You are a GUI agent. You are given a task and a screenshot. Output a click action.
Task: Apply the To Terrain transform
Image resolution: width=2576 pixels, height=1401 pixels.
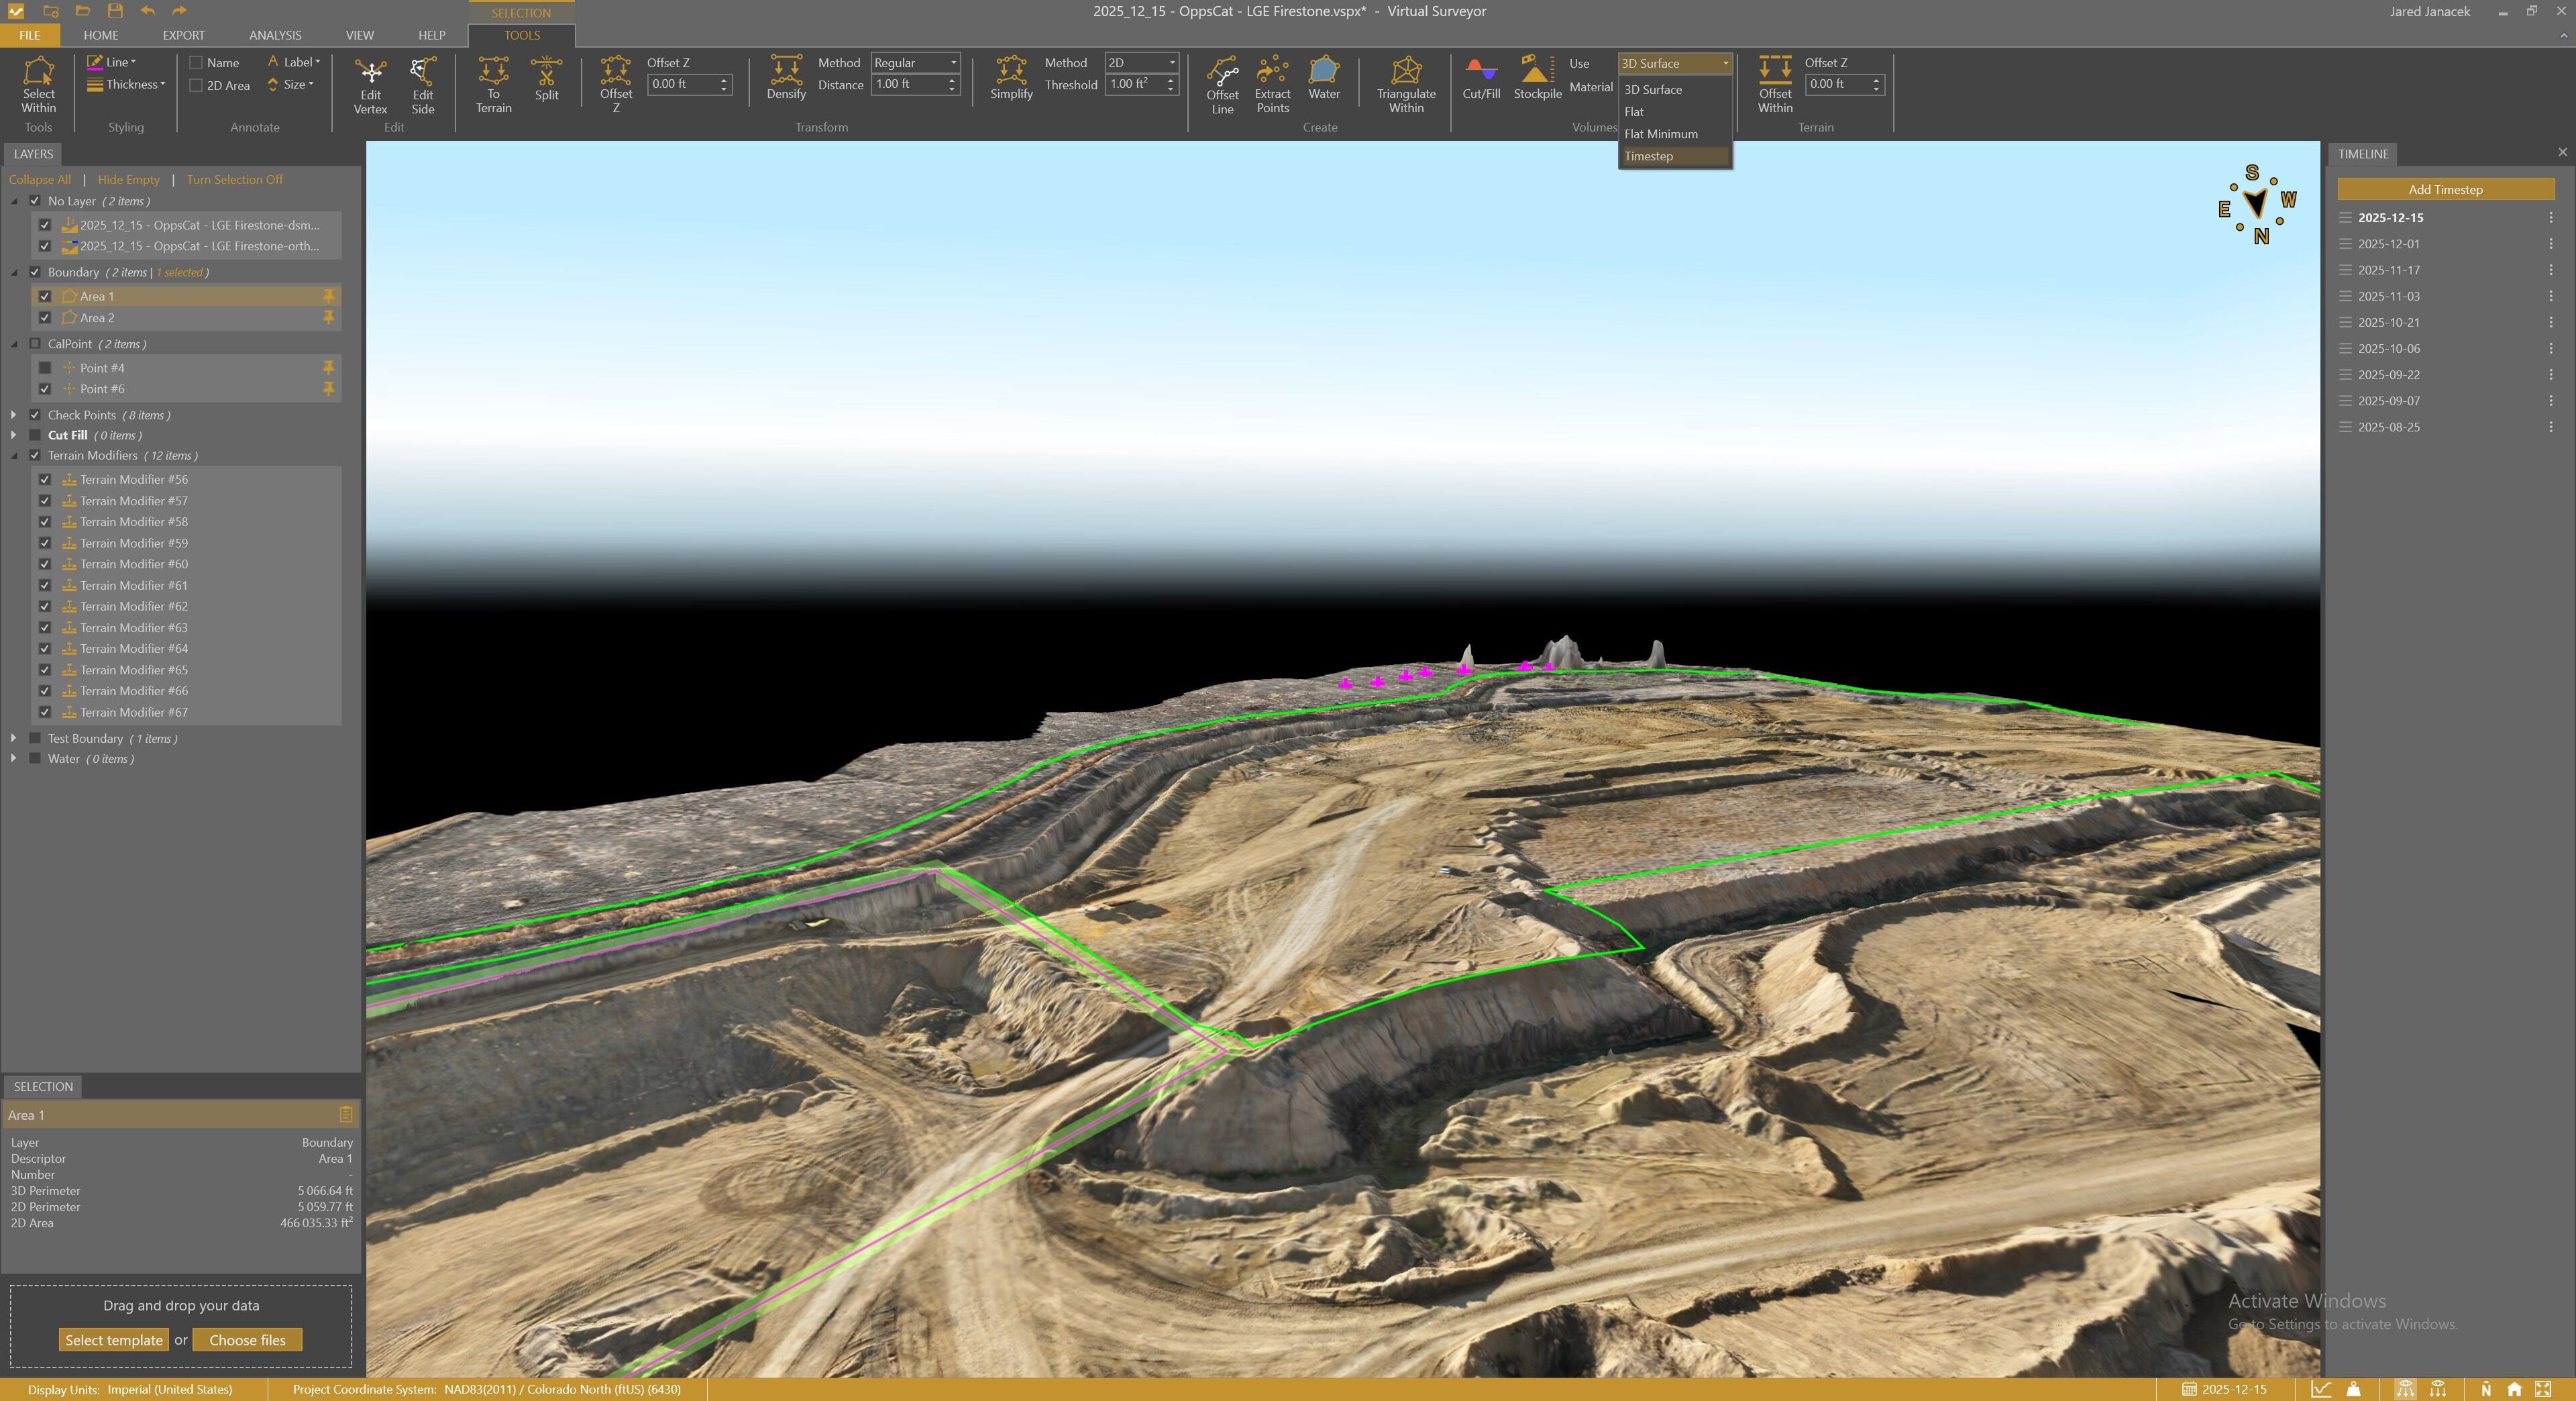pos(493,85)
